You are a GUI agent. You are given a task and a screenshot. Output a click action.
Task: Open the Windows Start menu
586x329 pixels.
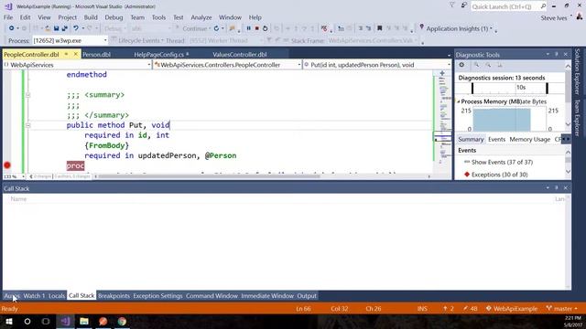click(9, 321)
